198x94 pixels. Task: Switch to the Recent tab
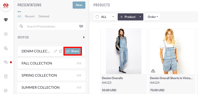pyautogui.click(x=30, y=16)
